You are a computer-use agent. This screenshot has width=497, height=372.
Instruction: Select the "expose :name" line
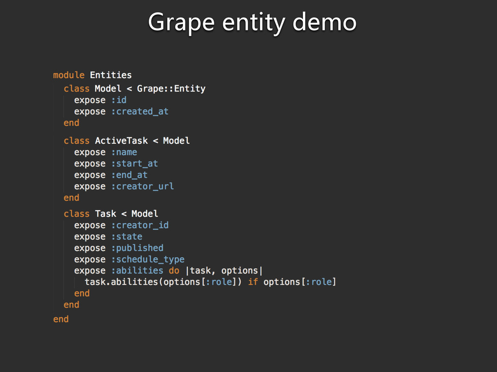point(105,152)
